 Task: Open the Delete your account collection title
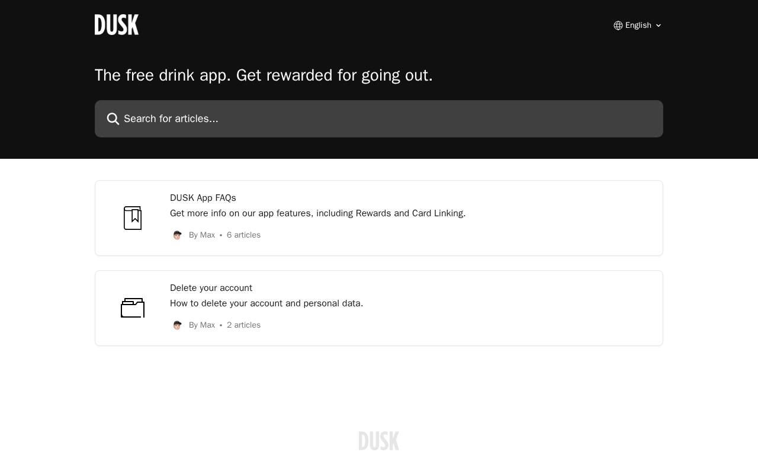(211, 288)
